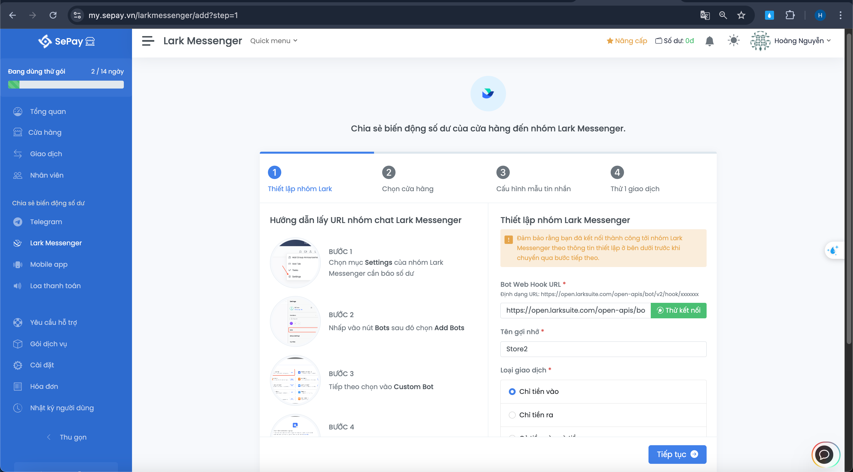The height and width of the screenshot is (472, 853).
Task: Expand Quick menu dropdown
Action: (x=274, y=41)
